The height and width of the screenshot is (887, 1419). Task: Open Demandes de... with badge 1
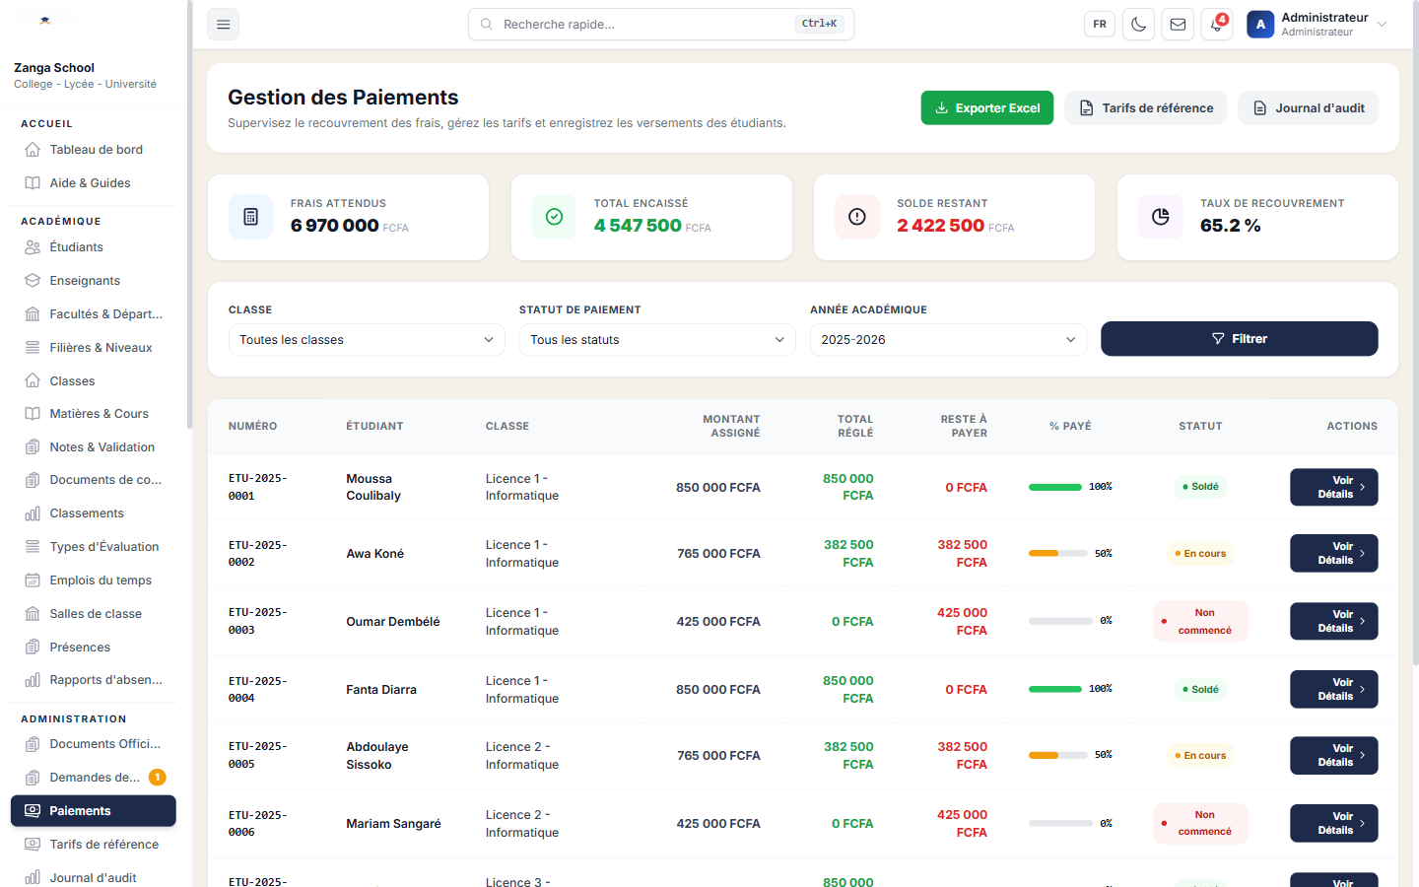point(94,778)
